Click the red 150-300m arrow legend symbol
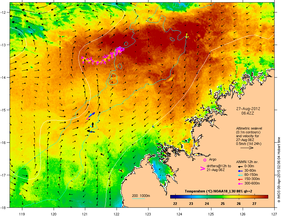The height and width of the screenshot is (217, 281). point(240,179)
